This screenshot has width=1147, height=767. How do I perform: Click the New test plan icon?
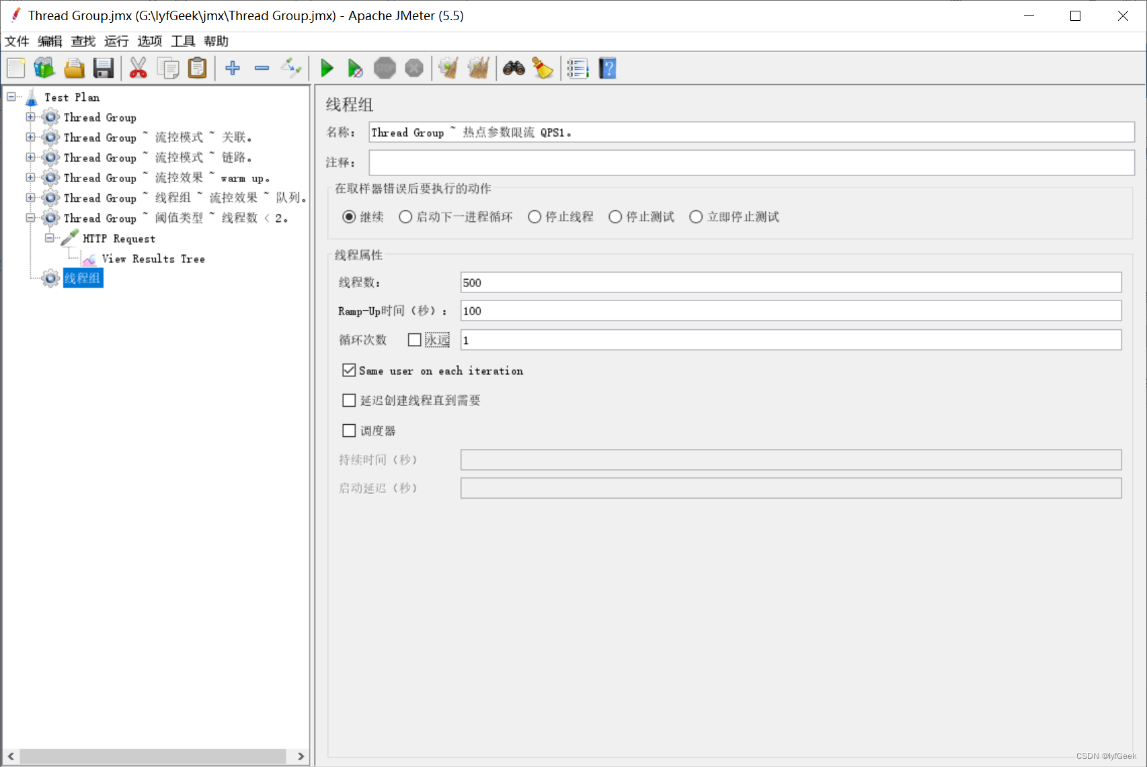click(x=16, y=68)
